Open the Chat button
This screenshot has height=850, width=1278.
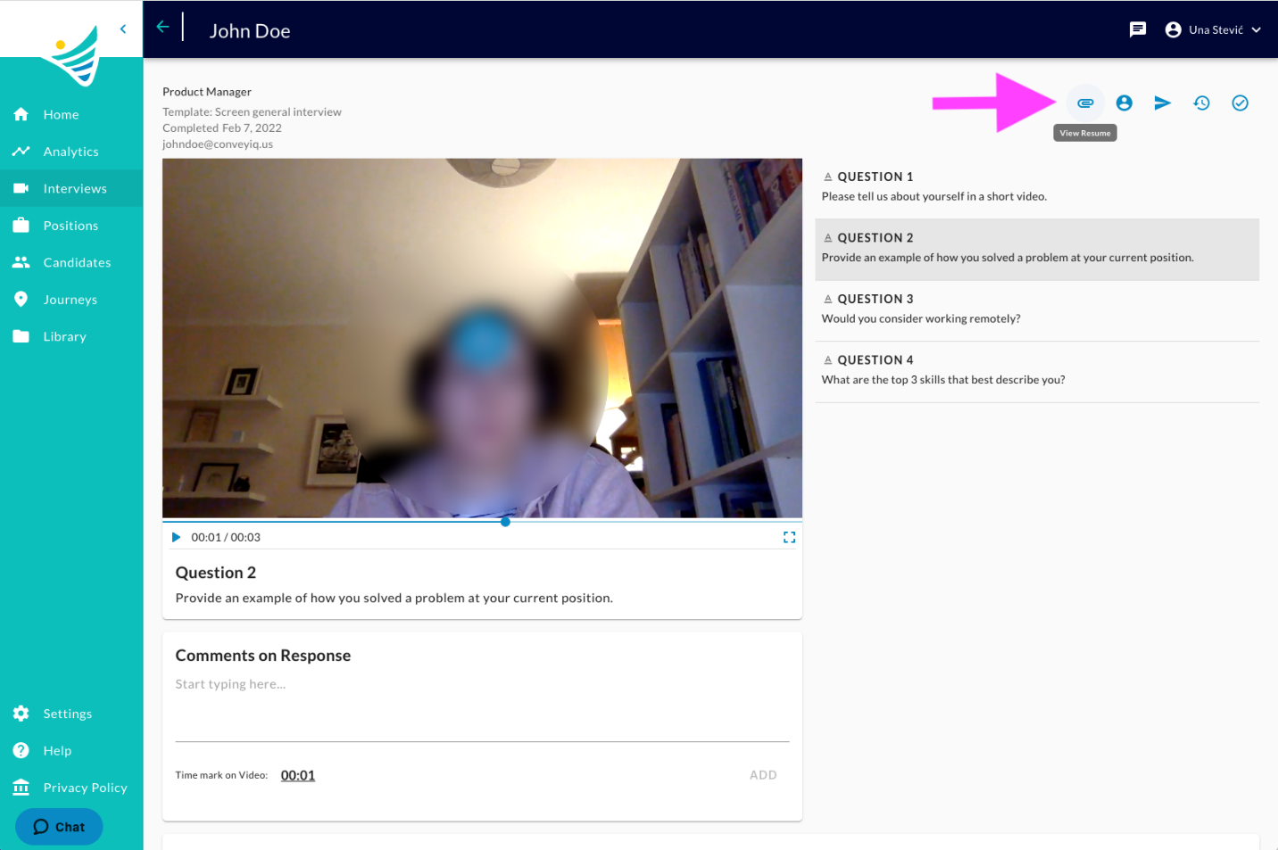[x=59, y=827]
